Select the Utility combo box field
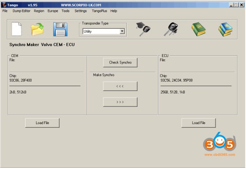 pyautogui.click(x=104, y=31)
